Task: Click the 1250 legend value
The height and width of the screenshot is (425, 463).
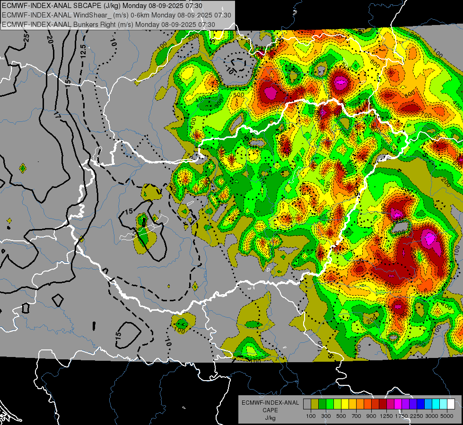Action: [x=386, y=416]
